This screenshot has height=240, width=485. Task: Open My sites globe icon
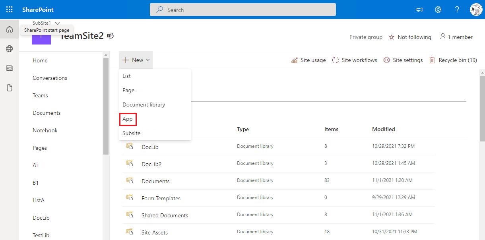point(10,48)
